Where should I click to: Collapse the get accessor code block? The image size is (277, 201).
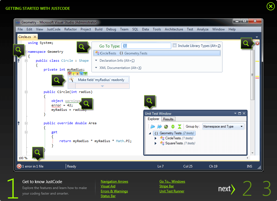pos(26,132)
